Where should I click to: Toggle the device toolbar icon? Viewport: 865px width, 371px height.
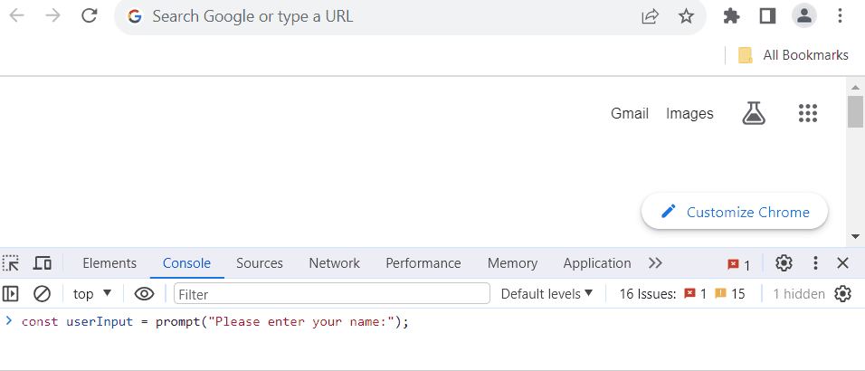point(42,263)
